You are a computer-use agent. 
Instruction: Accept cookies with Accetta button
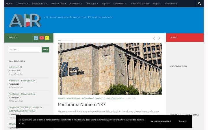tap(183, 121)
